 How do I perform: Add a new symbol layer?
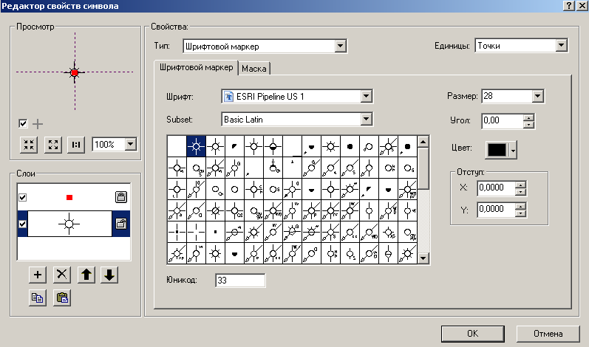pos(38,275)
